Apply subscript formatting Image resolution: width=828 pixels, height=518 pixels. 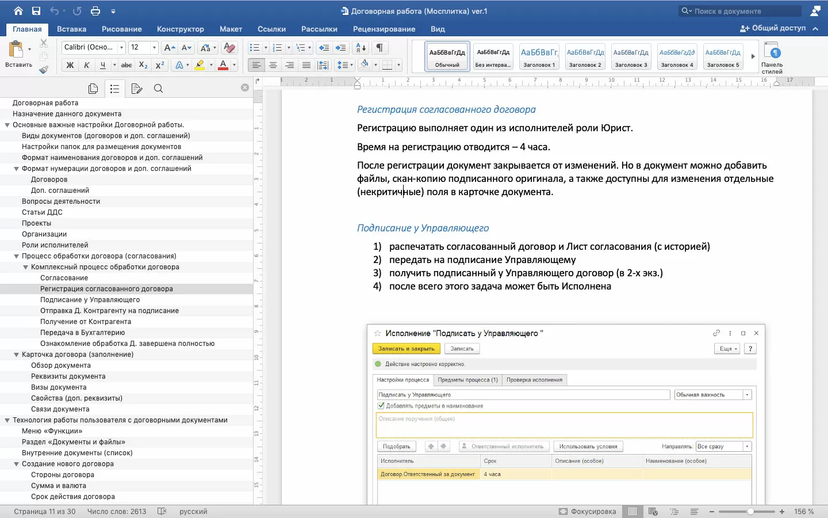pyautogui.click(x=143, y=65)
